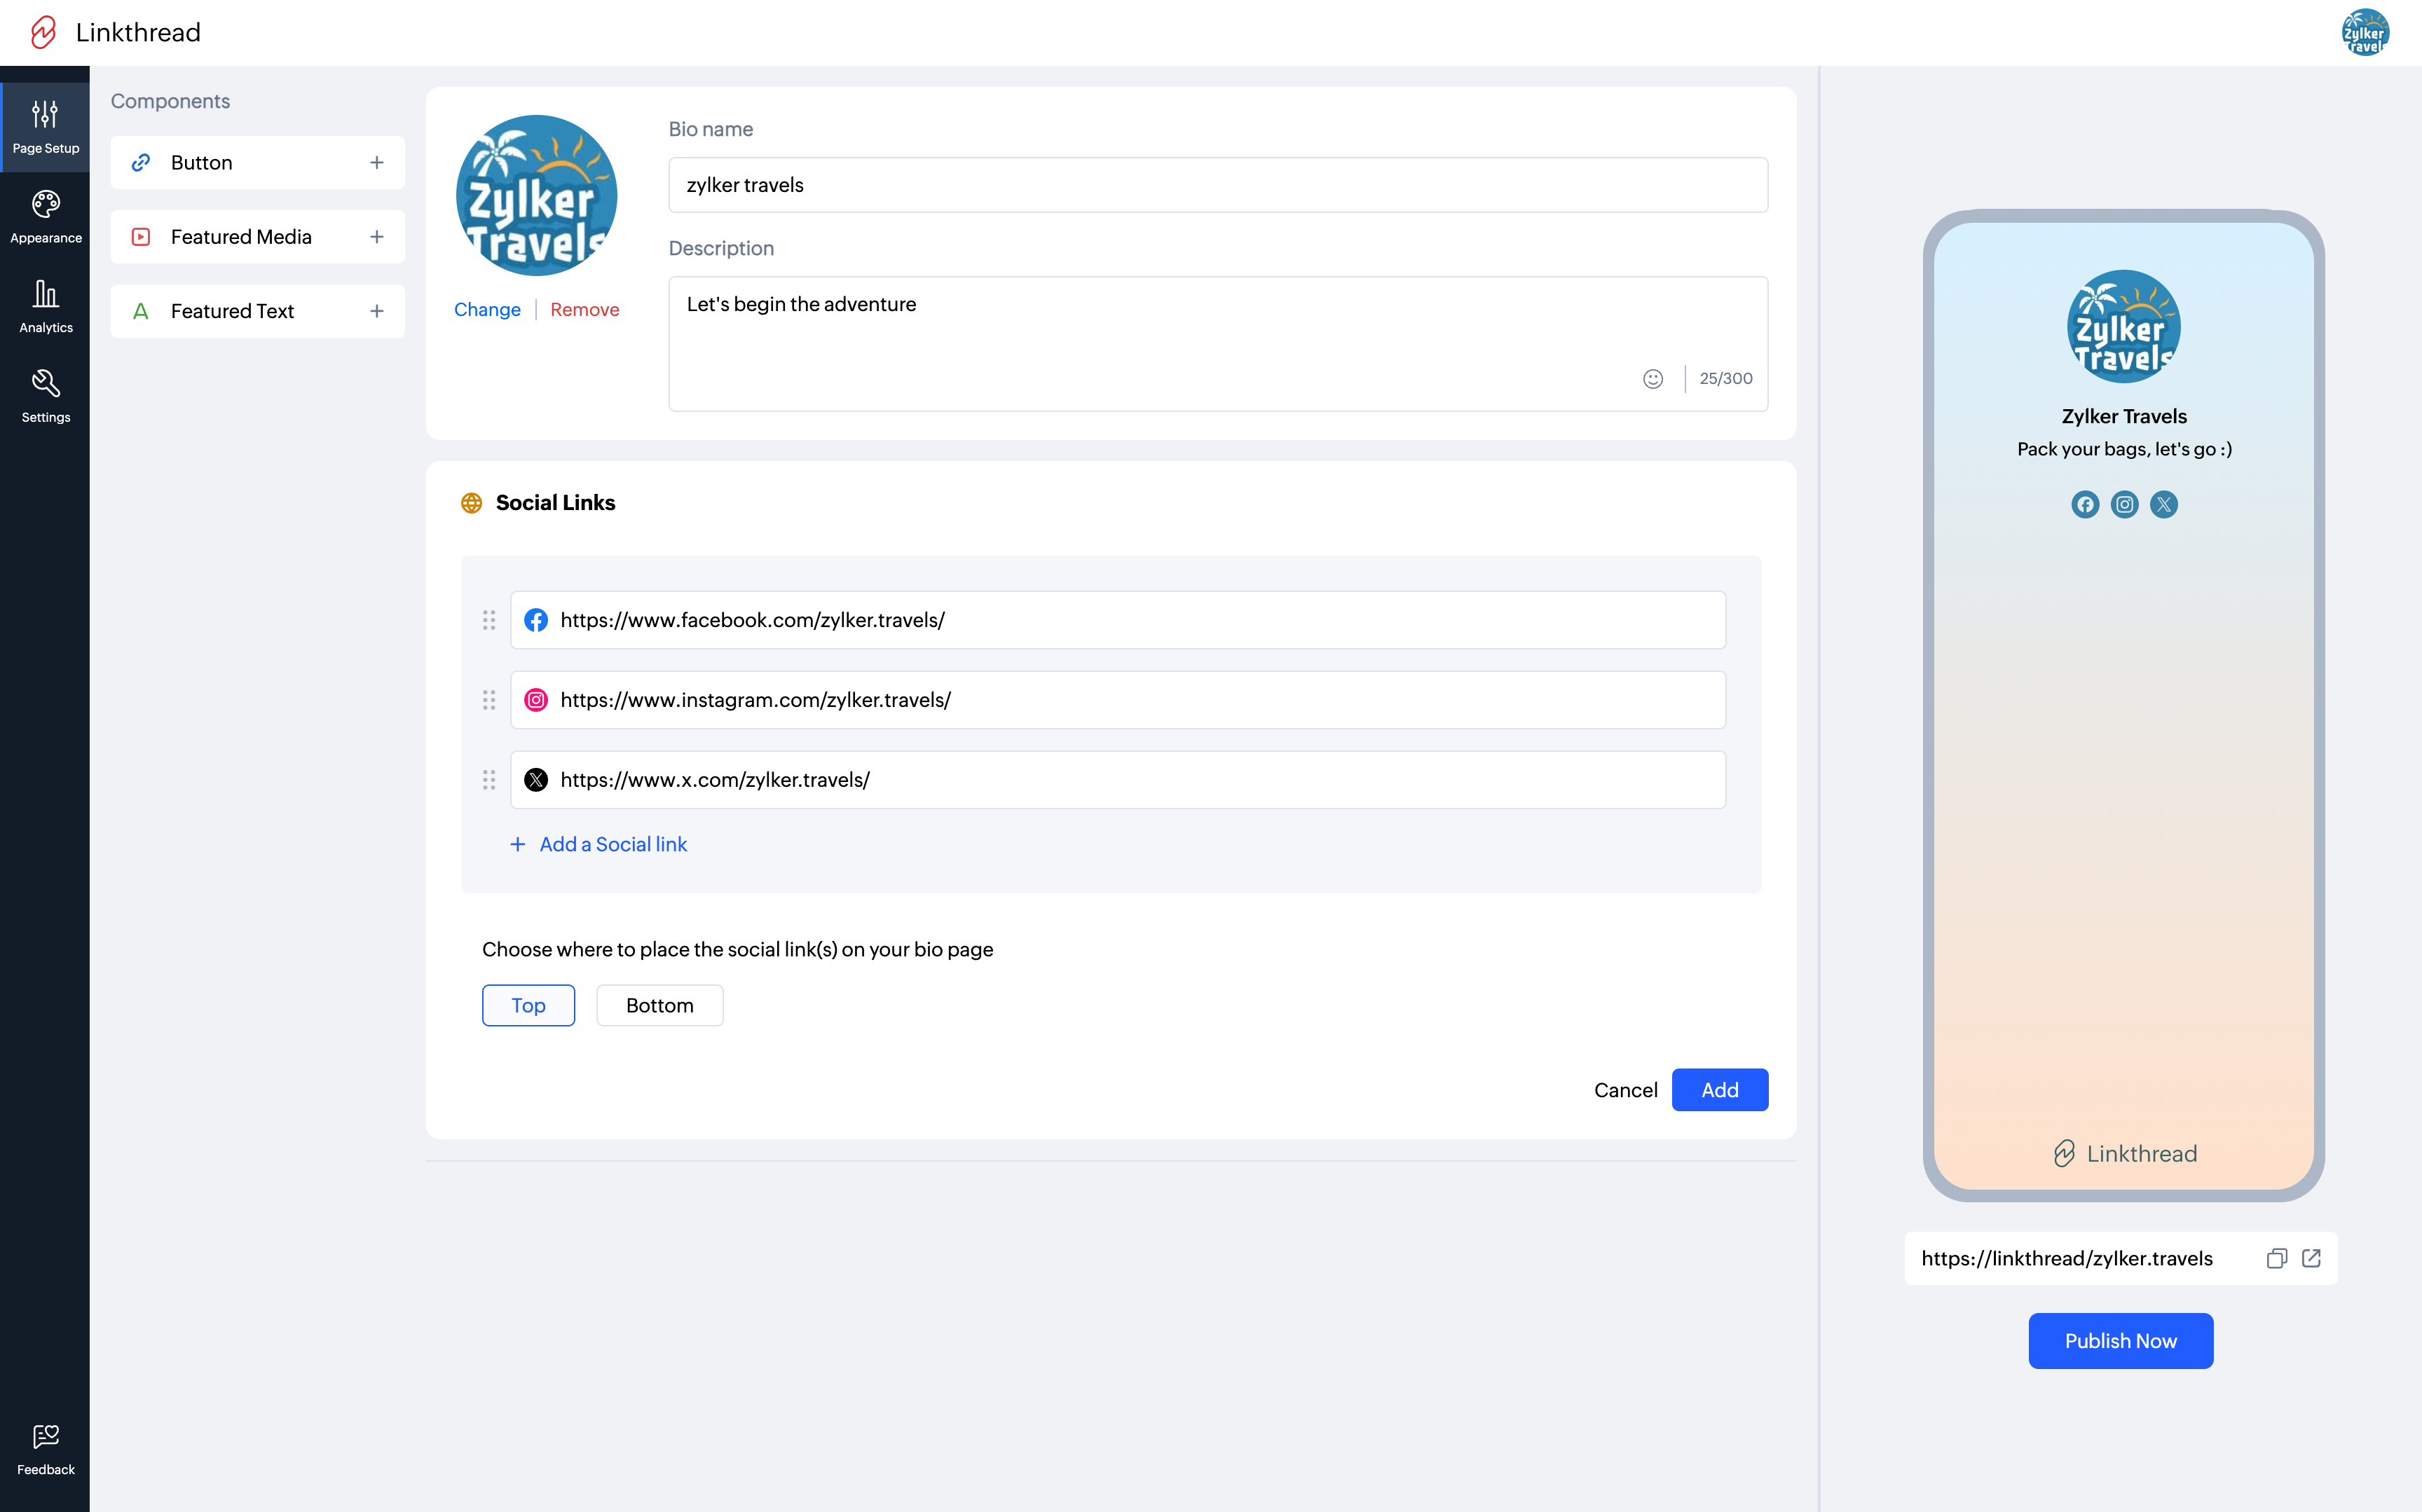Open the account avatar at top right

[2365, 32]
